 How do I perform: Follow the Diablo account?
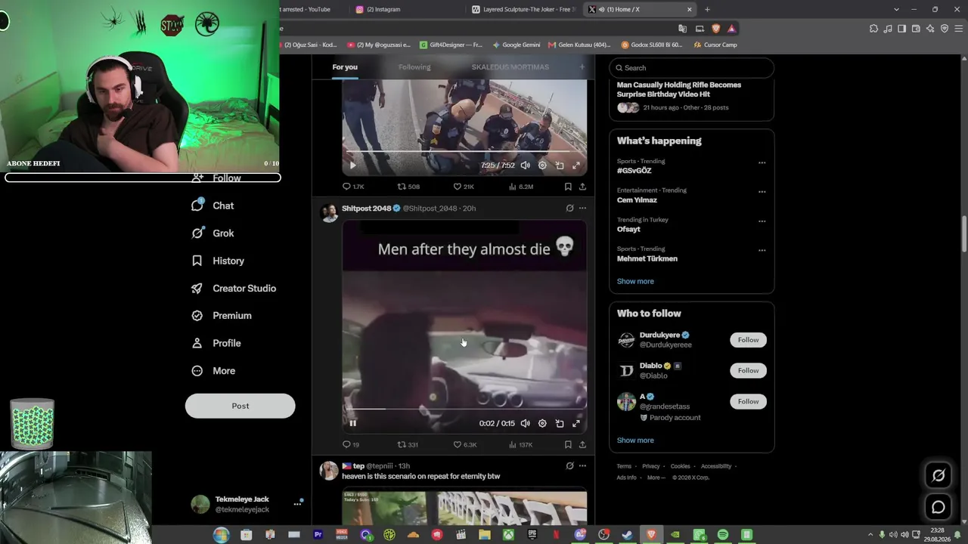[x=748, y=370]
